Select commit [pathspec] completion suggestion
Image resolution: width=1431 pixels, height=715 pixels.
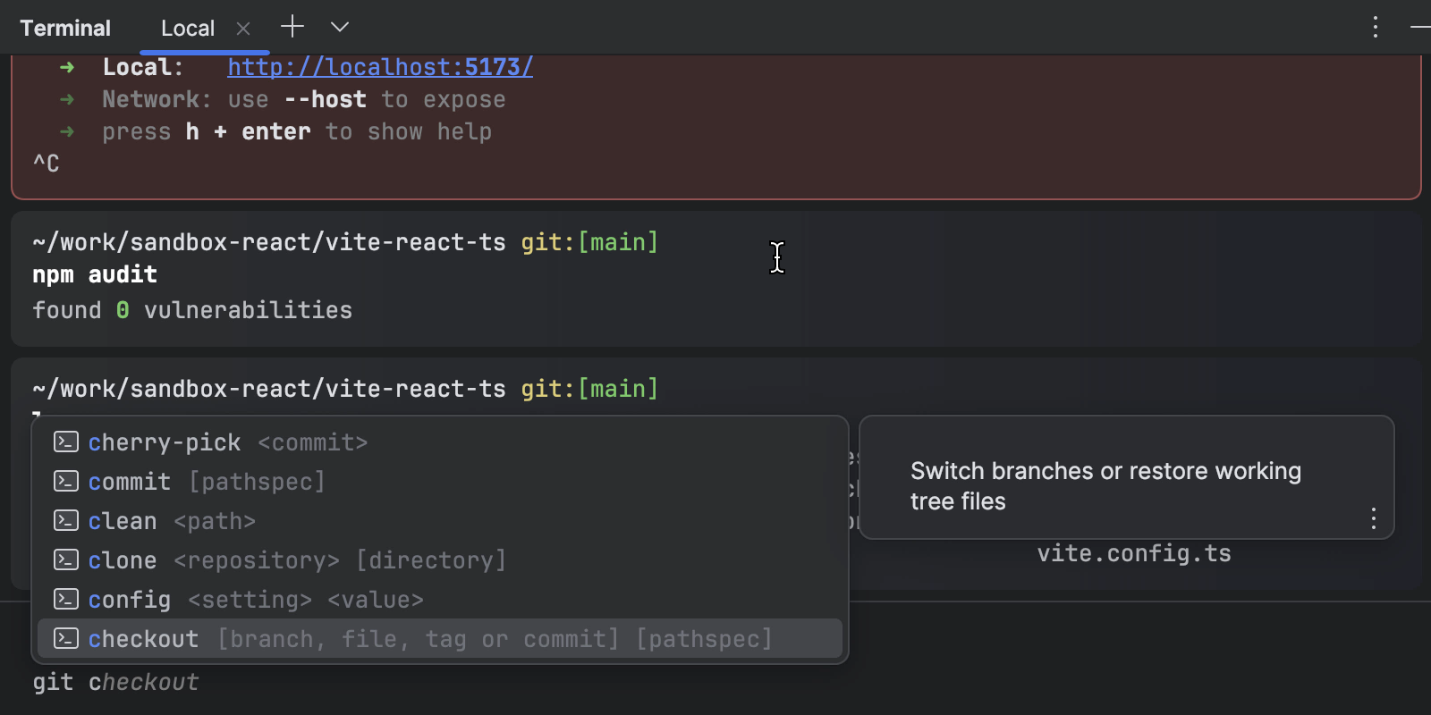tap(439, 482)
